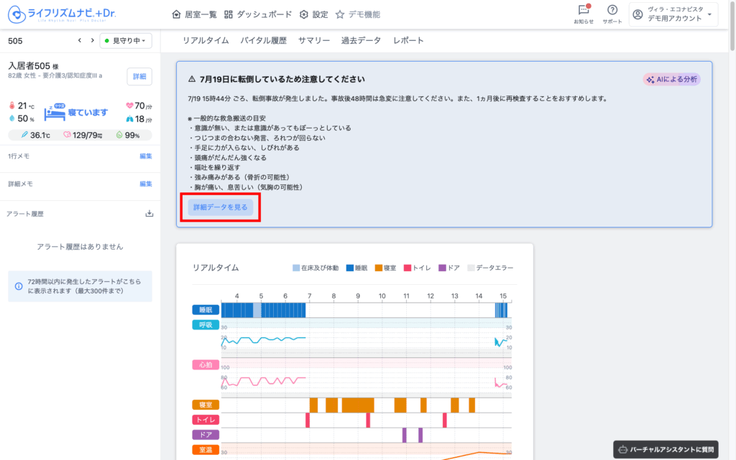This screenshot has height=460, width=736.
Task: Click the 呼吸 row label in chart
Action: coord(206,325)
